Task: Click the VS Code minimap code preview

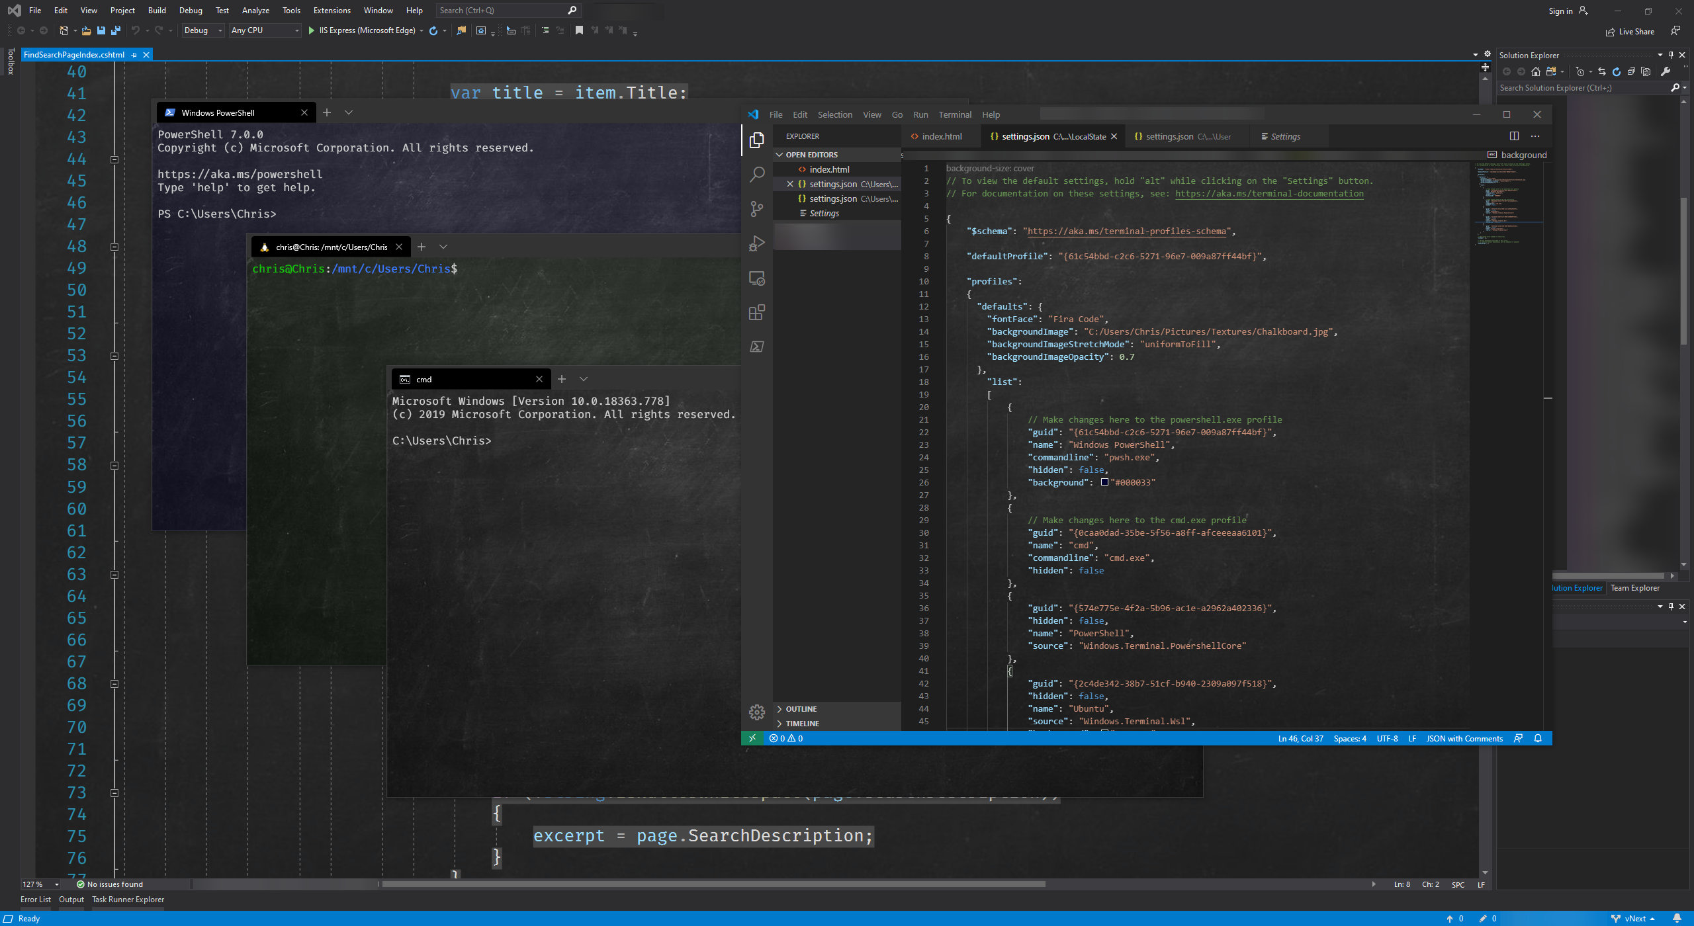Action: [1509, 205]
